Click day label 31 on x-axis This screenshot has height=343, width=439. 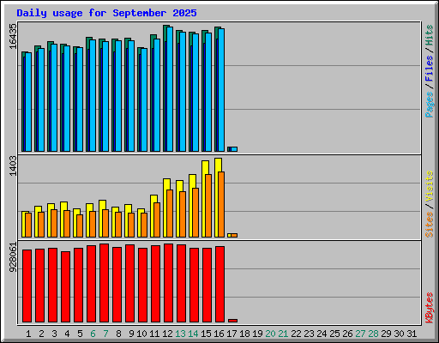412,334
